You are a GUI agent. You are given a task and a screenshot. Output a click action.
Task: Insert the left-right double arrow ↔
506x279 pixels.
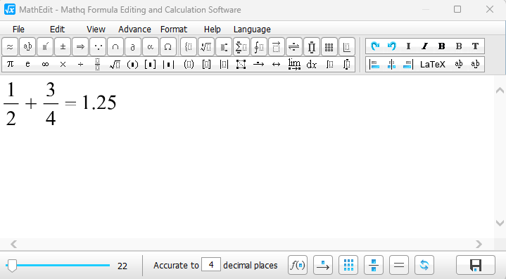277,65
